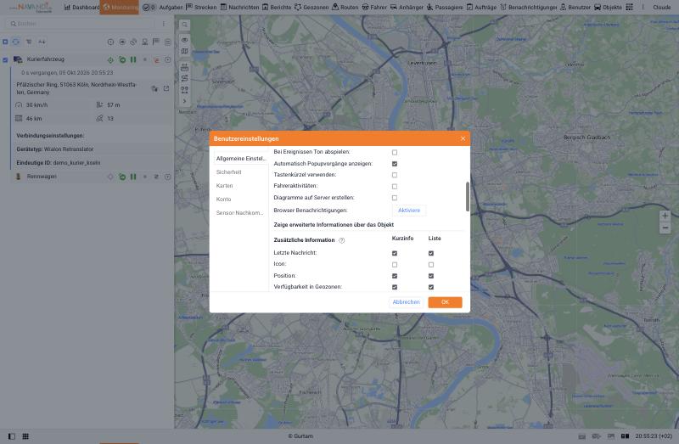Open the Objekte menu item
The image size is (679, 444).
pyautogui.click(x=608, y=7)
